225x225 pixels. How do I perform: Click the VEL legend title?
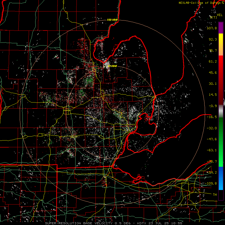[x=219, y=15]
